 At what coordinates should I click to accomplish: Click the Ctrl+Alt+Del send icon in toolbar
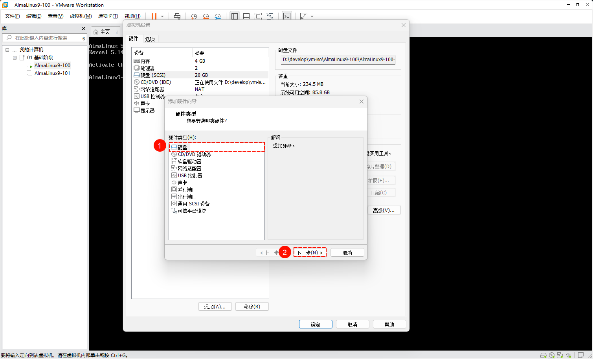point(177,16)
